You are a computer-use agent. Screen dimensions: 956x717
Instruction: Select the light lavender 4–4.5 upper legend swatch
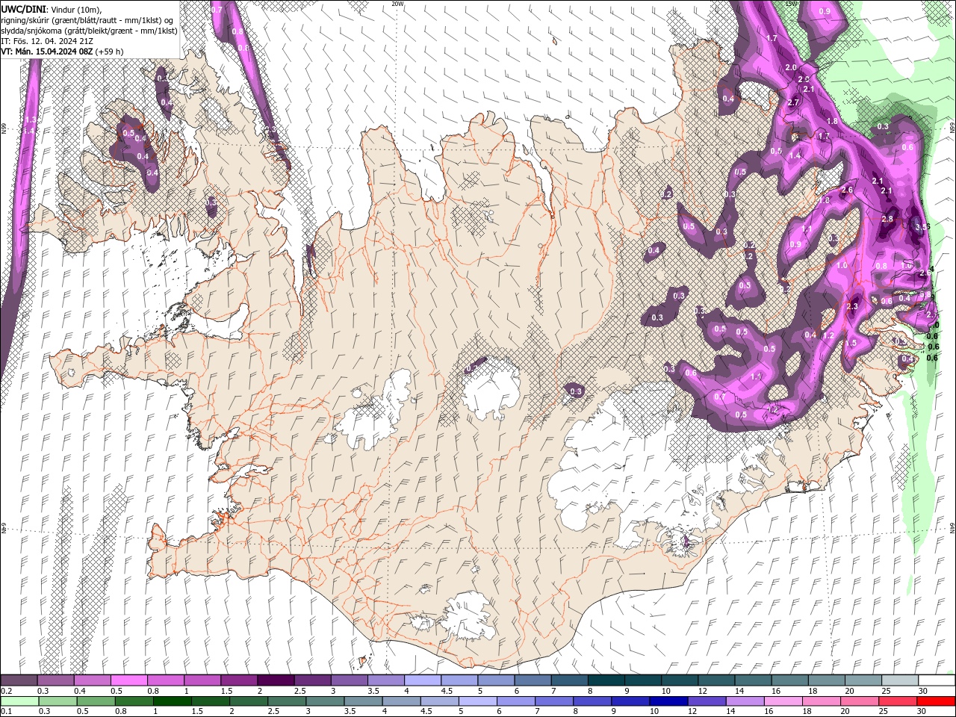click(x=422, y=680)
